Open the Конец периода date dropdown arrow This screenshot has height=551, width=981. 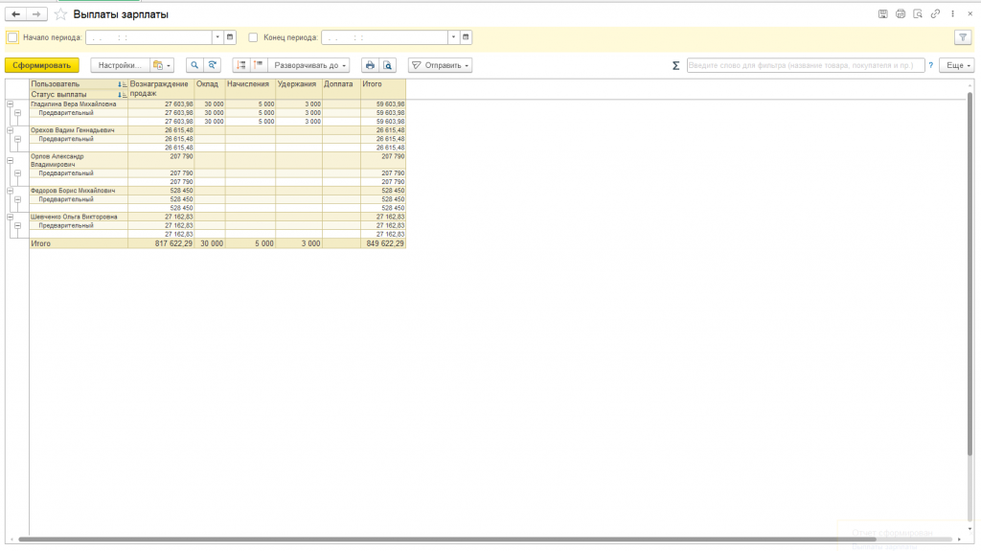(453, 37)
